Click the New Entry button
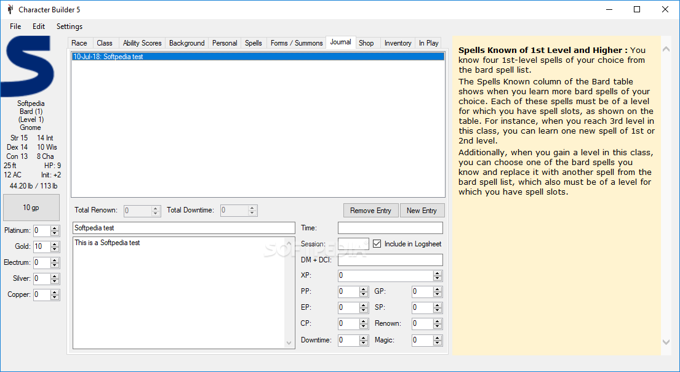 (x=422, y=211)
